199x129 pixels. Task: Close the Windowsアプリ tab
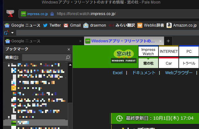(x=160, y=41)
